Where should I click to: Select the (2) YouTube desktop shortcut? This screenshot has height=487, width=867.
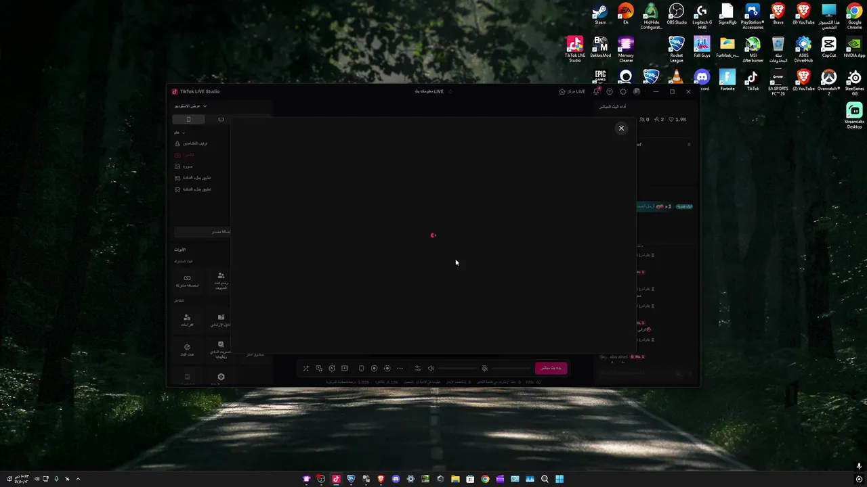[803, 80]
